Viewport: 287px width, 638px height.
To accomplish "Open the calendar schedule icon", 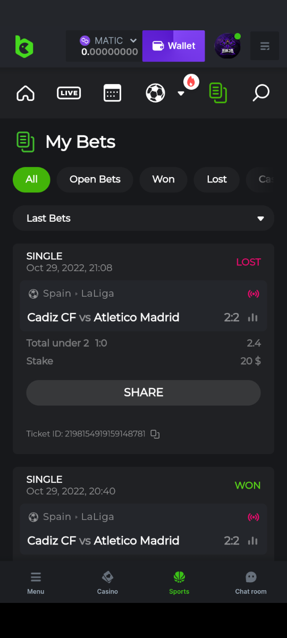I will pos(112,93).
